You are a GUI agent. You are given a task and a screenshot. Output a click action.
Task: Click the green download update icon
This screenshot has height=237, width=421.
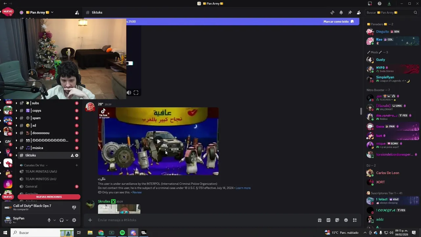pyautogui.click(x=389, y=4)
